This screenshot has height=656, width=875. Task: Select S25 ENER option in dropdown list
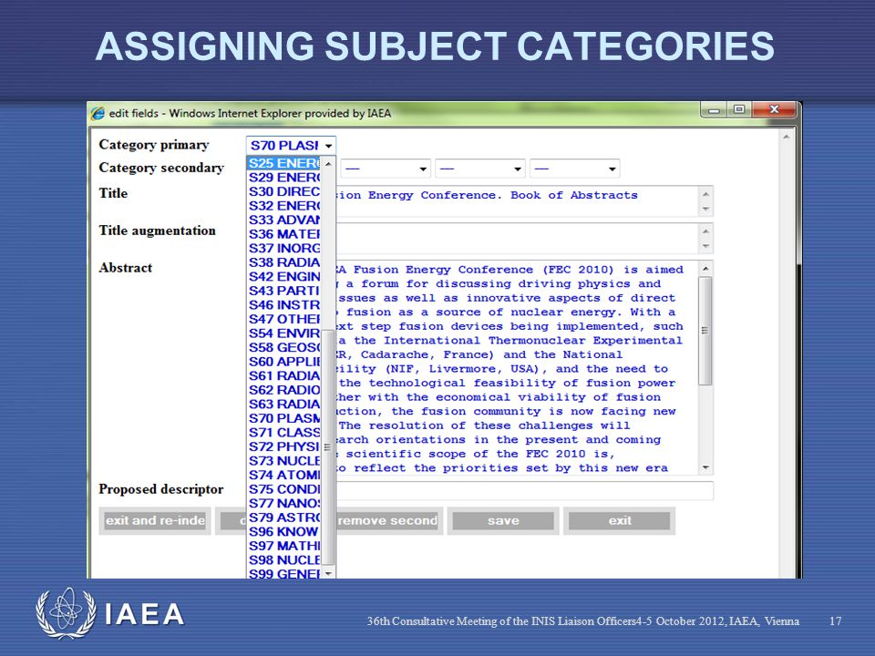click(x=284, y=163)
